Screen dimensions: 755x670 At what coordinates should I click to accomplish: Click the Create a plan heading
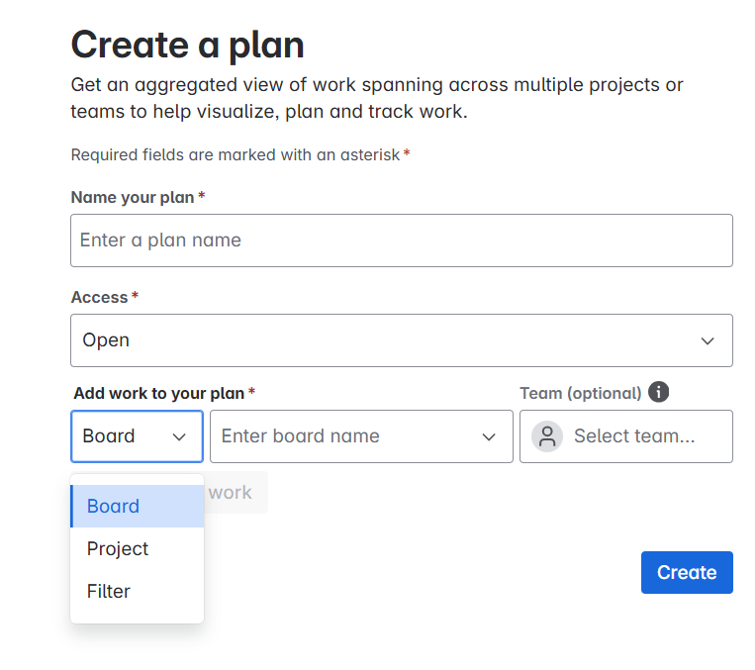(187, 45)
